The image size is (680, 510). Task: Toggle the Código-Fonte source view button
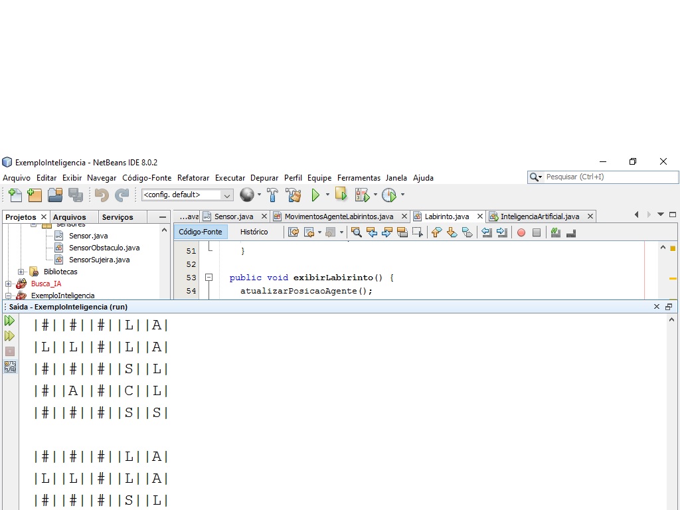[x=201, y=232]
